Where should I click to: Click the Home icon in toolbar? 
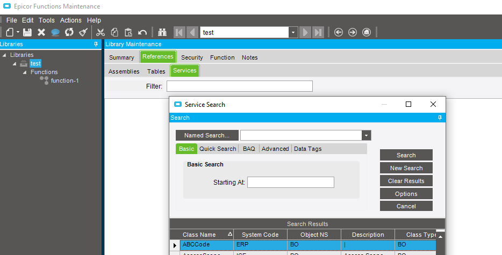[367, 32]
